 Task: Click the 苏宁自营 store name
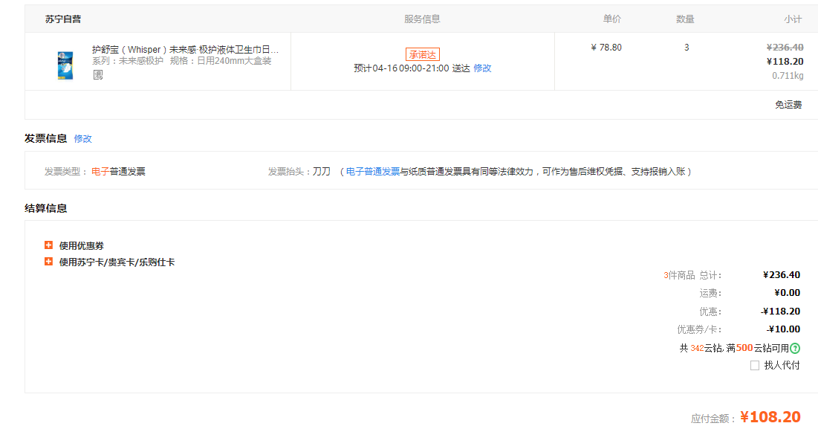coord(63,19)
